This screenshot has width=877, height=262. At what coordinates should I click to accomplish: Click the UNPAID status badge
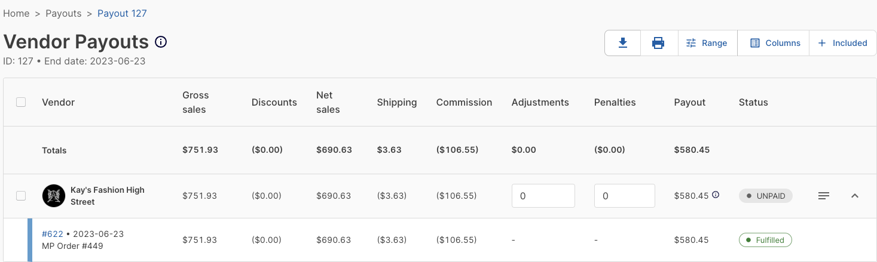click(x=766, y=196)
